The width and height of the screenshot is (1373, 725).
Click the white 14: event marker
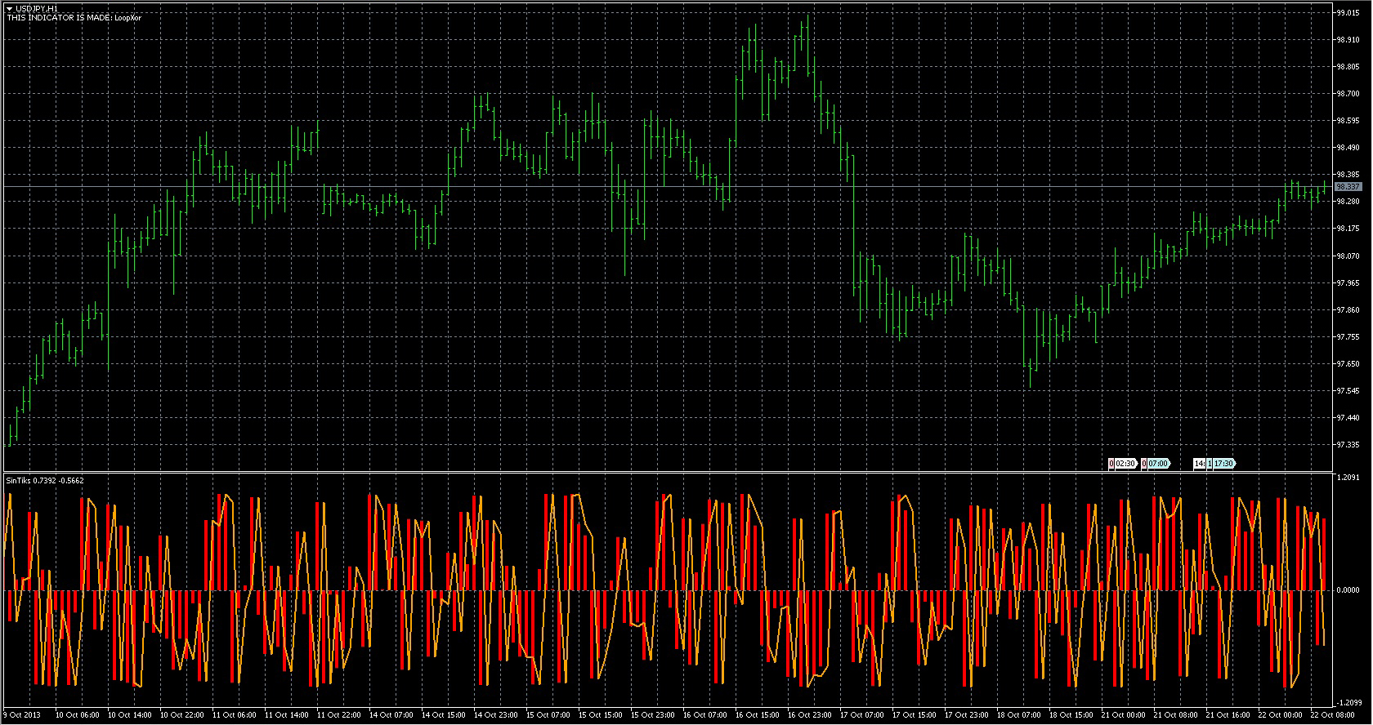1199,464
